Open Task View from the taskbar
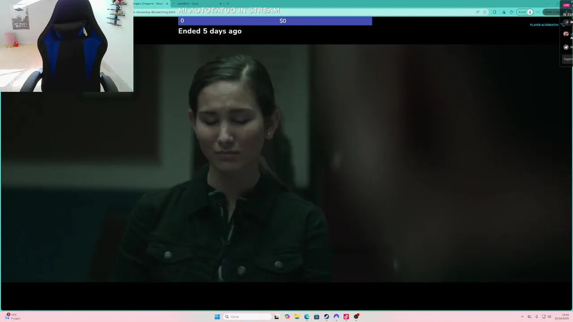The height and width of the screenshot is (322, 573). pos(277,317)
